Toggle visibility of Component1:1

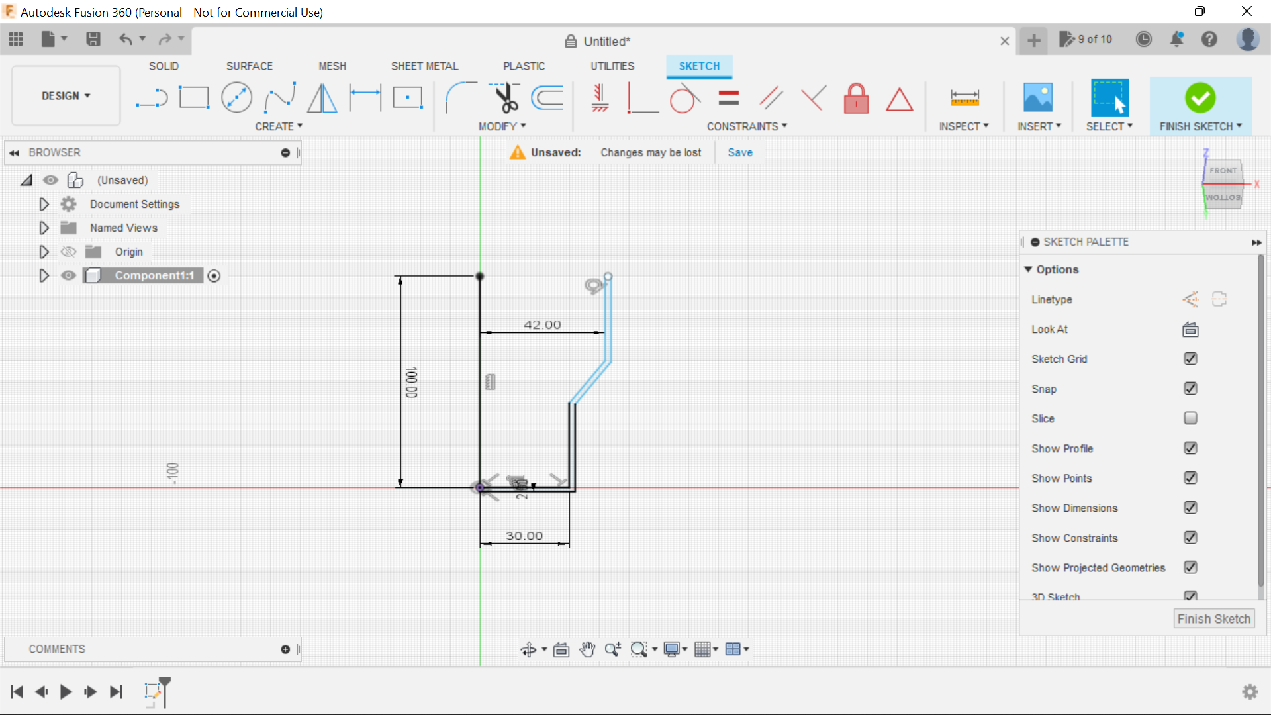point(68,275)
